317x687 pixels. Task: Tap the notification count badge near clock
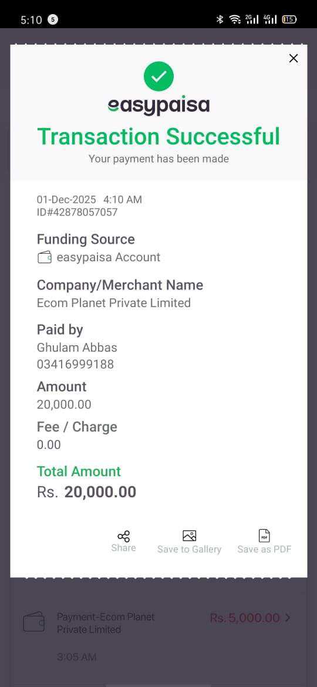point(53,19)
